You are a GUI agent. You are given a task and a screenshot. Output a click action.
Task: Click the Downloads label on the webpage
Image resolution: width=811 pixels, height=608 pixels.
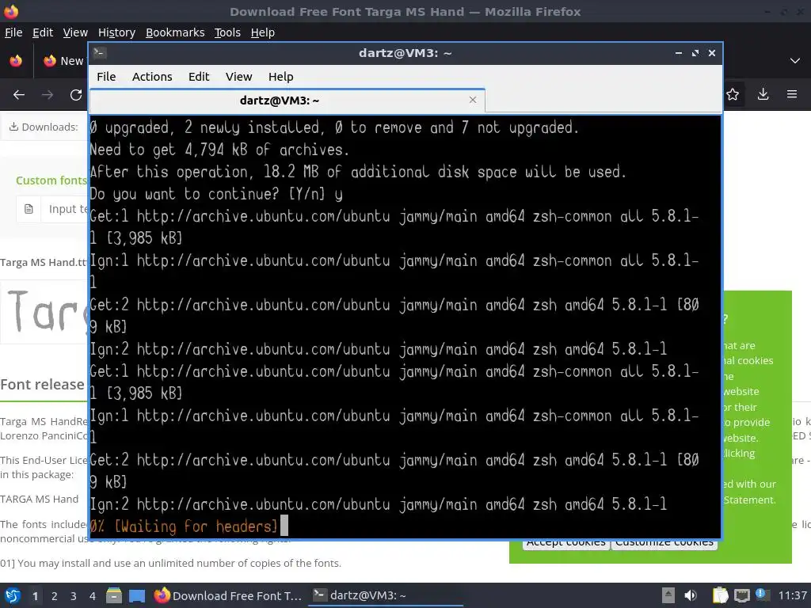pos(44,127)
